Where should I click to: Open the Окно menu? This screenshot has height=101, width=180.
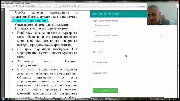point(23,3)
